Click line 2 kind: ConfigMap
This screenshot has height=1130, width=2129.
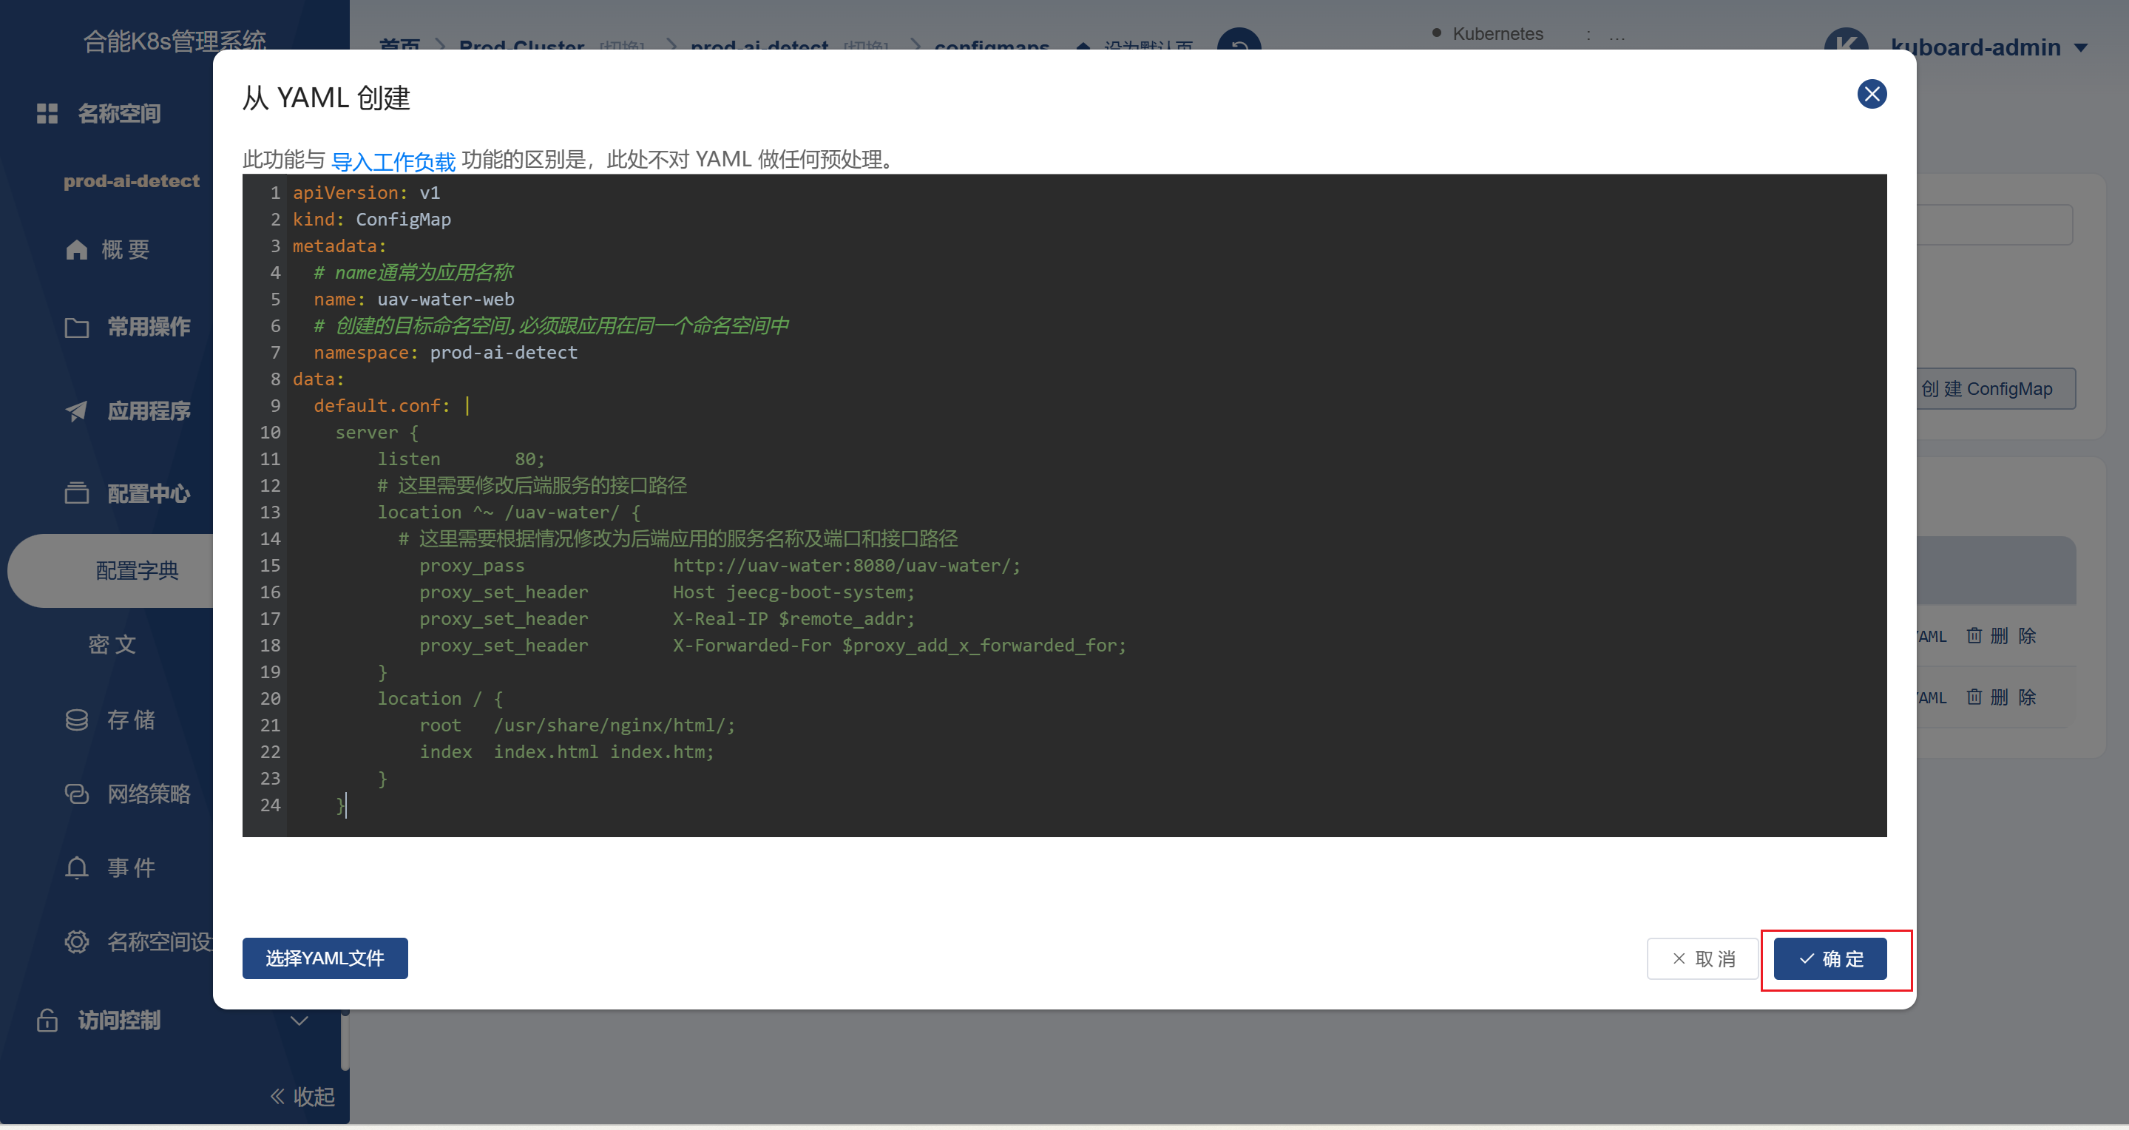click(x=371, y=219)
